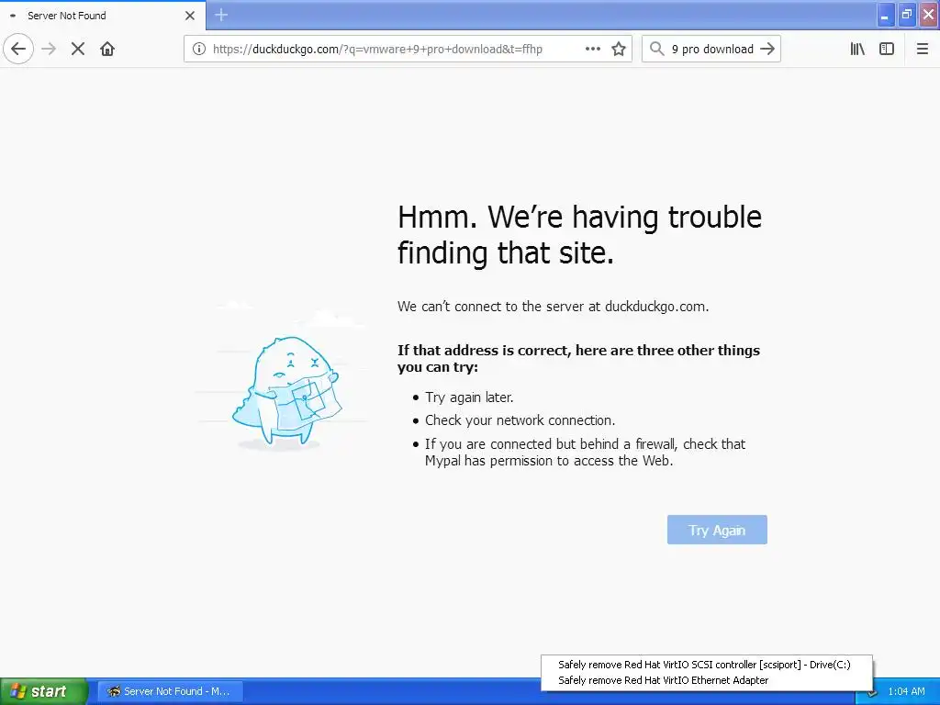
Task: Click the Safely Remove Hardware tray icon
Action: (x=871, y=694)
